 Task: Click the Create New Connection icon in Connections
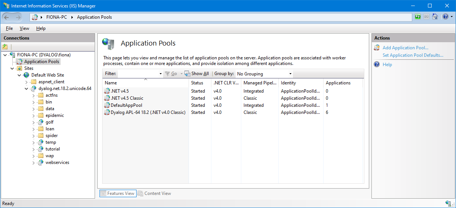pos(5,47)
